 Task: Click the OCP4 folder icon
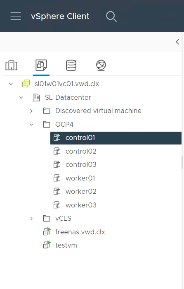click(47, 124)
